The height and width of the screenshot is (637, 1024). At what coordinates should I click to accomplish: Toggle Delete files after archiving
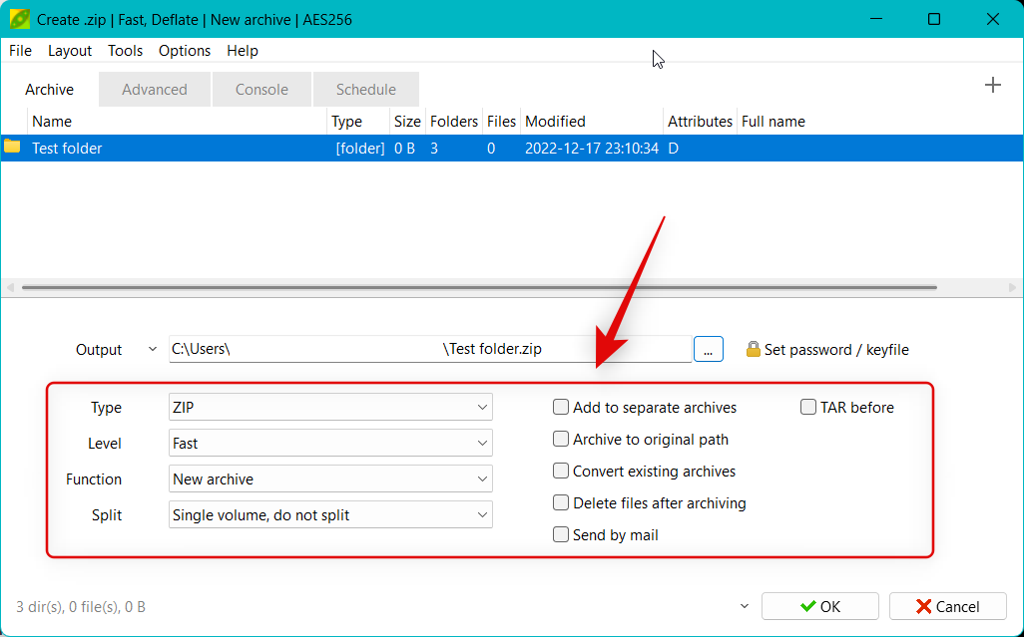pyautogui.click(x=562, y=503)
